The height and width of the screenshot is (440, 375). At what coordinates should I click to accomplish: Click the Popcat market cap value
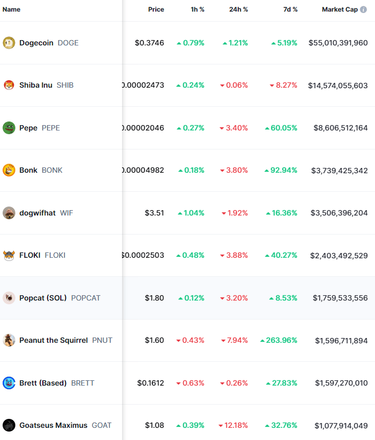click(x=340, y=298)
